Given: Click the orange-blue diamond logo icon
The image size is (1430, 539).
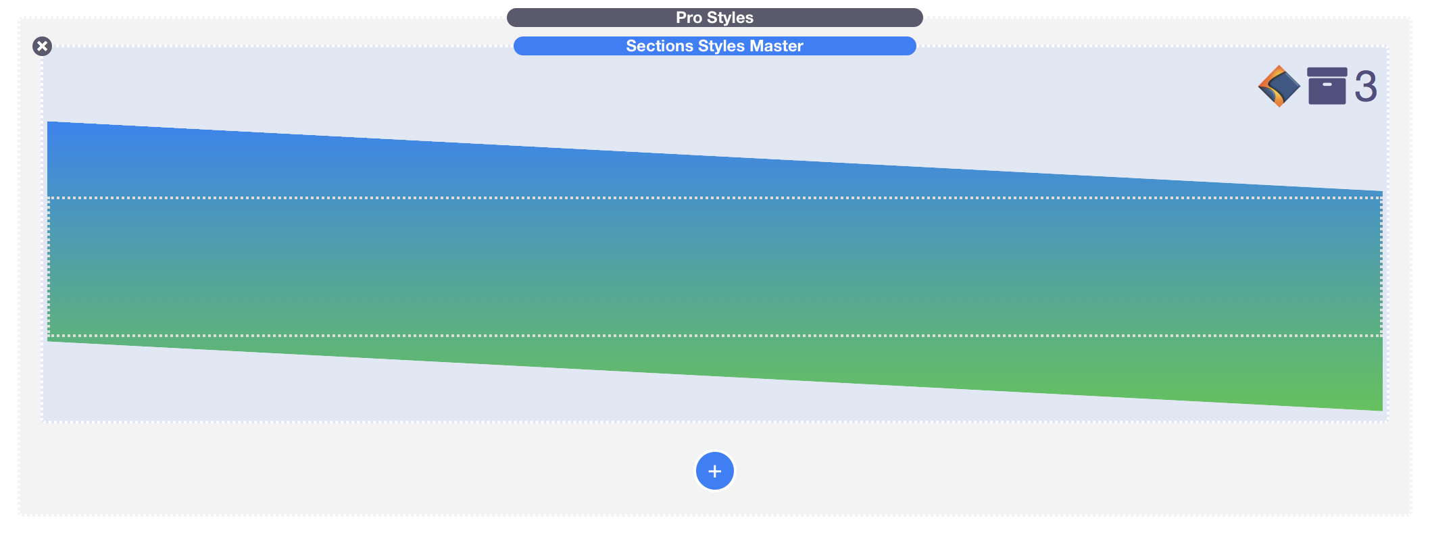Looking at the screenshot, I should tap(1279, 86).
